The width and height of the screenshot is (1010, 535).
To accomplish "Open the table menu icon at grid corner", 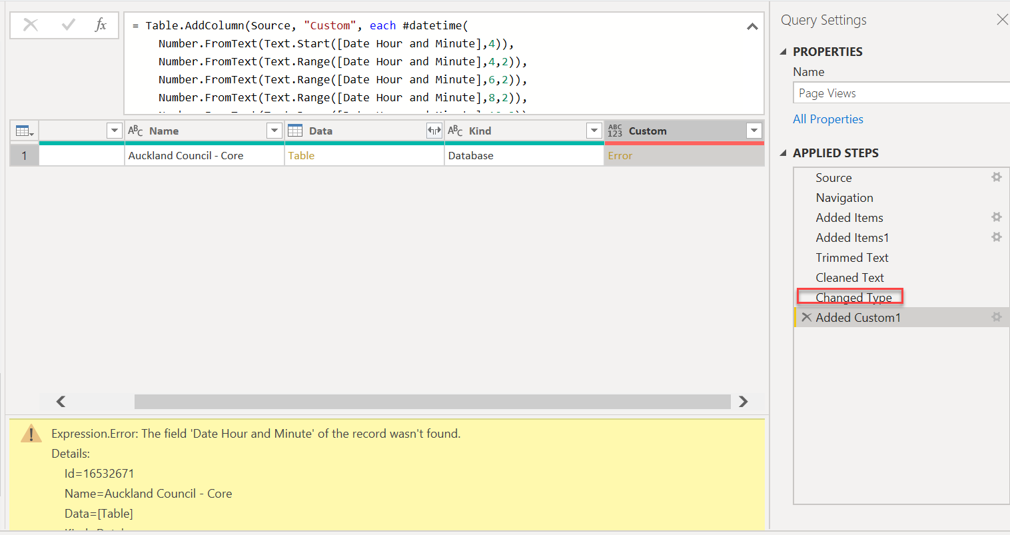I will coord(24,131).
